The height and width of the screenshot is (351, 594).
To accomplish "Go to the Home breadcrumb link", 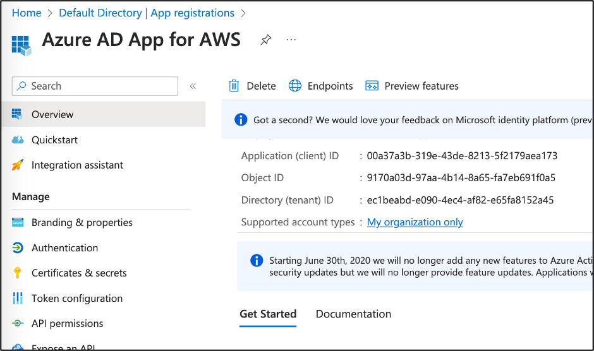I will tap(27, 13).
